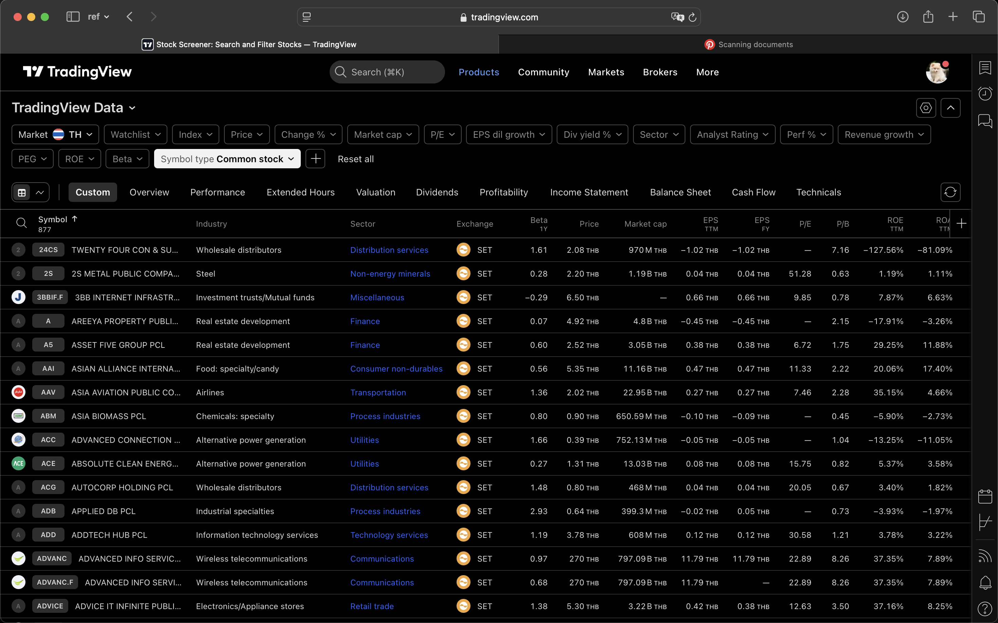Viewport: 998px width, 623px height.
Task: Open the Beta filter dropdown
Action: tap(127, 159)
